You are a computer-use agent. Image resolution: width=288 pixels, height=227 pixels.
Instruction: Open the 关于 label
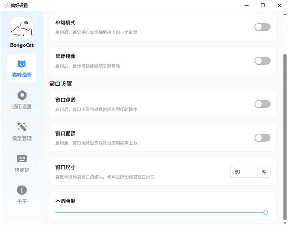[x=22, y=201]
